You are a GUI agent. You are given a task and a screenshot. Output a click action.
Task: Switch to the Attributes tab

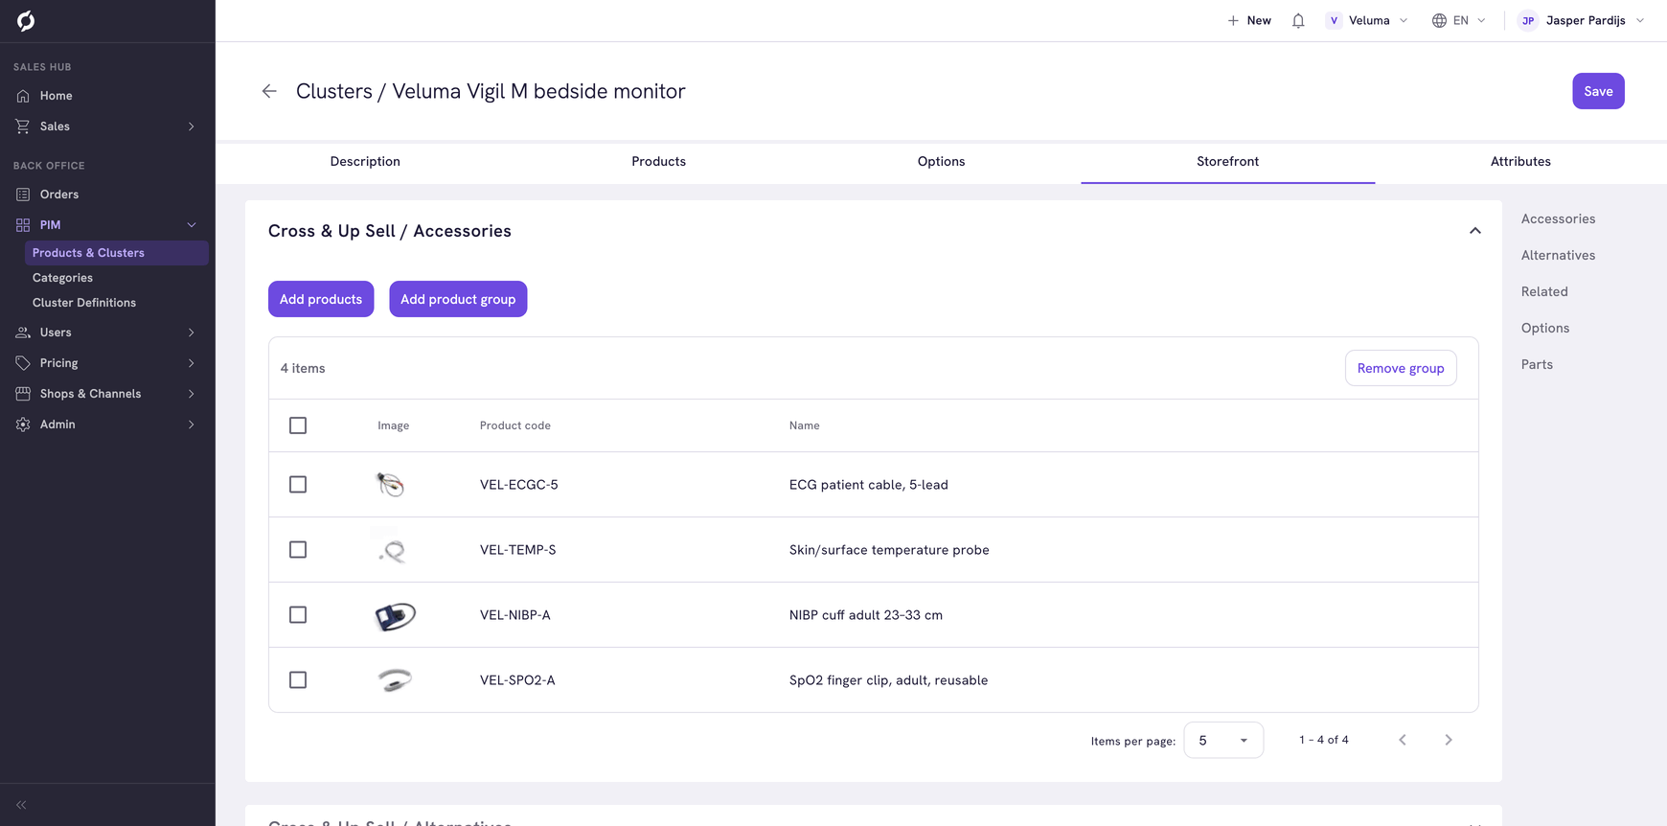tap(1520, 162)
